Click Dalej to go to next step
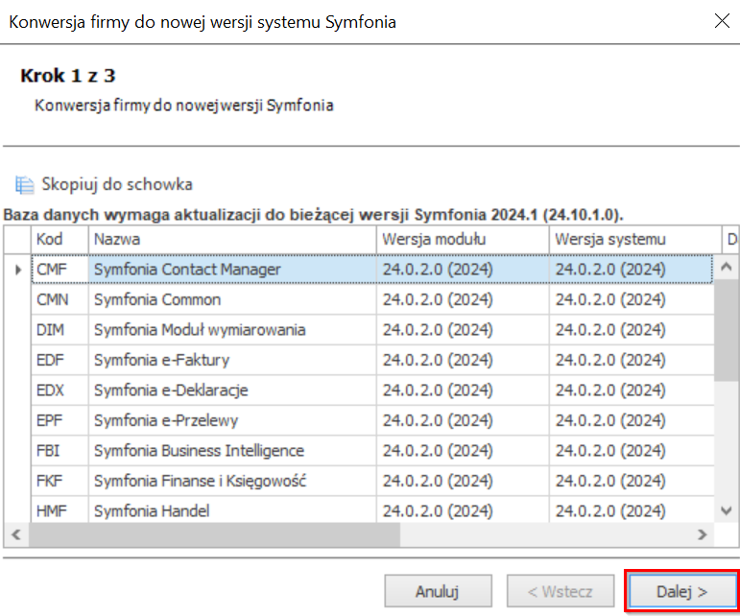Screen dimensions: 740x616 tap(682, 591)
